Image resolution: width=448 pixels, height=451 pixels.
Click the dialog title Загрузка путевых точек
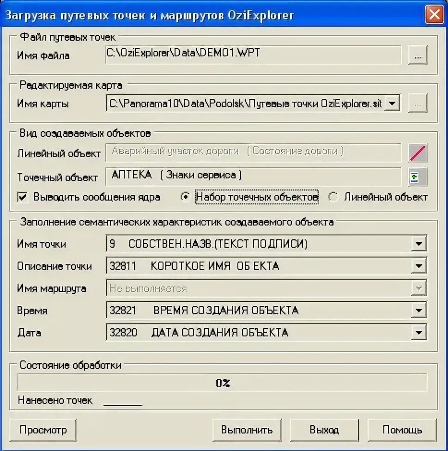pyautogui.click(x=150, y=15)
